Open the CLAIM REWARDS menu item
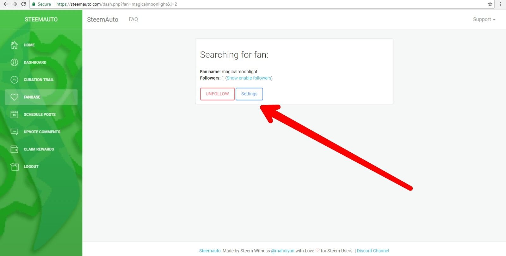The height and width of the screenshot is (256, 506). click(41, 149)
